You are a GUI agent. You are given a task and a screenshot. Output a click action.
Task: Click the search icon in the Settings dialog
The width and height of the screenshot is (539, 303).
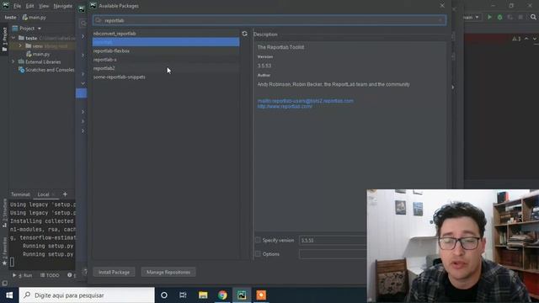(83, 24)
